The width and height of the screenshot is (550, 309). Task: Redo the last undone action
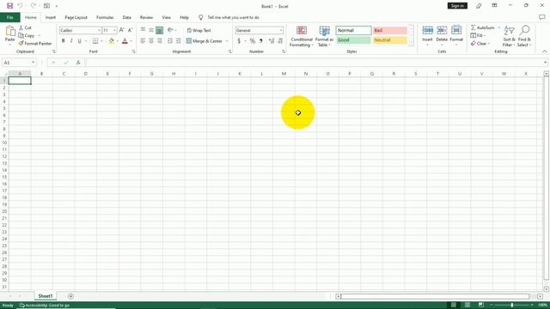(33, 6)
